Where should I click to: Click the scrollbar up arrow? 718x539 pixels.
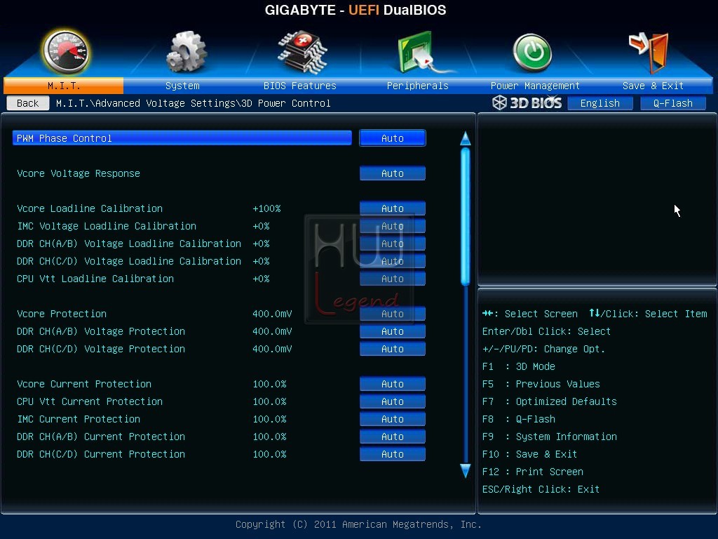click(466, 138)
